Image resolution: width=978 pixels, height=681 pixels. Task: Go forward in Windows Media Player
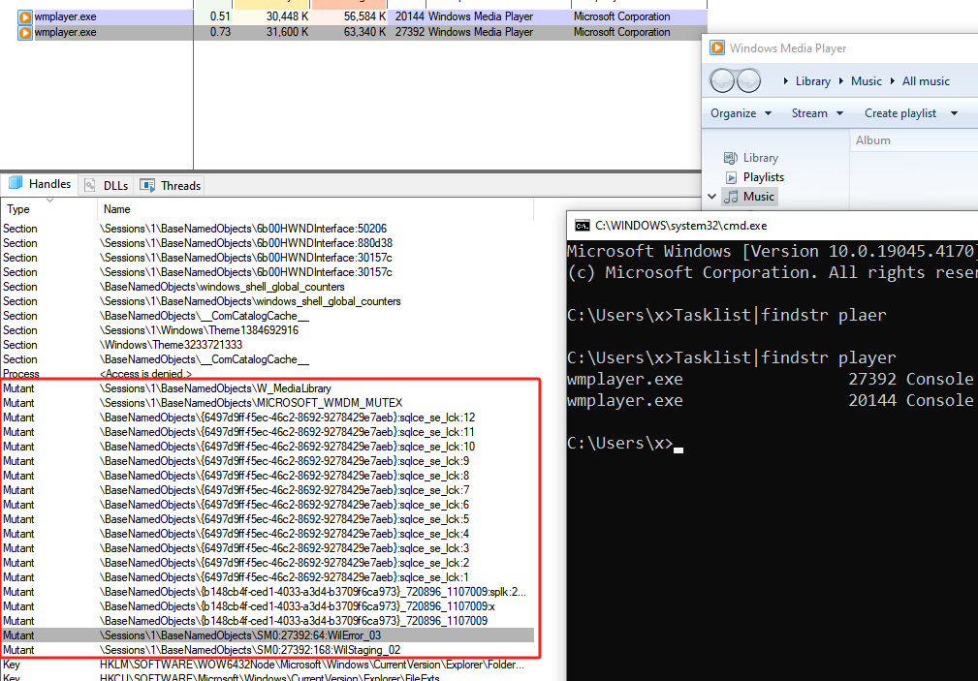[x=749, y=80]
